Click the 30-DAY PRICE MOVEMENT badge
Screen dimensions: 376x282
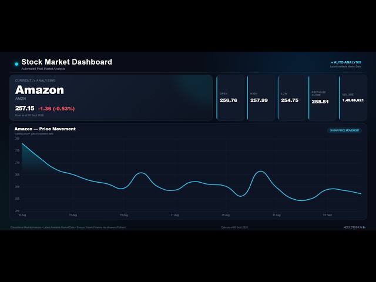[x=345, y=130]
